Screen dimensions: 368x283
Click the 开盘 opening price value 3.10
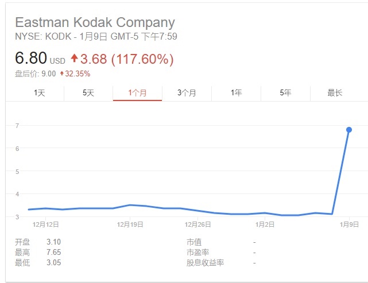(x=53, y=242)
